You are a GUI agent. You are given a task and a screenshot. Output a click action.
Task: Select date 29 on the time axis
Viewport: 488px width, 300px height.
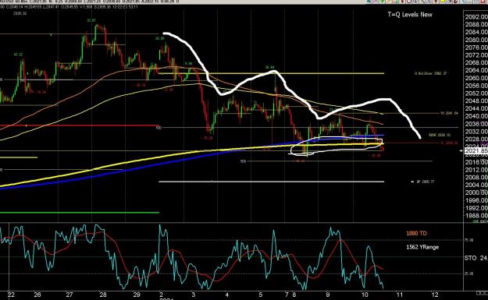(137, 295)
